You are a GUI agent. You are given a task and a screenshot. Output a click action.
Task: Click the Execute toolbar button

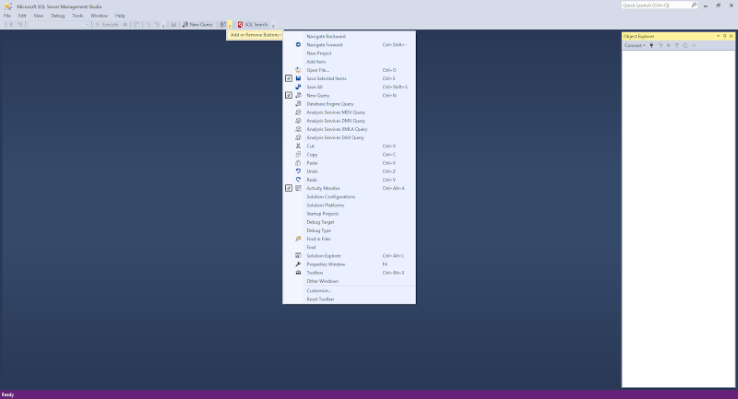click(107, 25)
